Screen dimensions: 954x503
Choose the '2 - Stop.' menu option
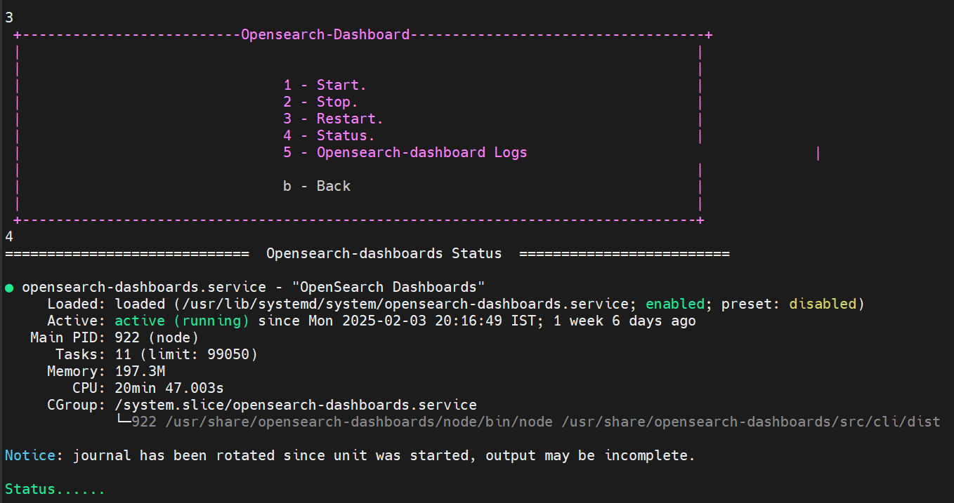pyautogui.click(x=320, y=102)
